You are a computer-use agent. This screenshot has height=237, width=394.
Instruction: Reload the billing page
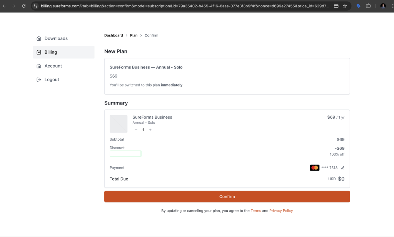pyautogui.click(x=24, y=6)
